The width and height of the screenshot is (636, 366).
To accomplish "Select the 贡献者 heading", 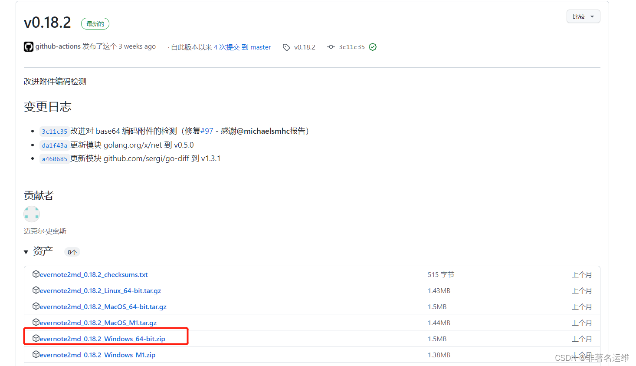I will pyautogui.click(x=39, y=195).
